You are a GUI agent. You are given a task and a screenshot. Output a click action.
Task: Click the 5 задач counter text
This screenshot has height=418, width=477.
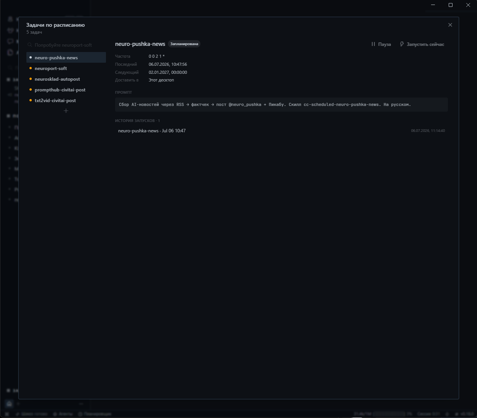point(34,32)
